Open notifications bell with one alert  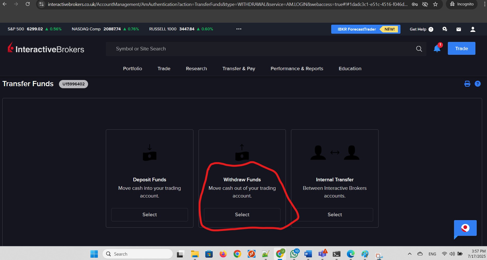437,48
